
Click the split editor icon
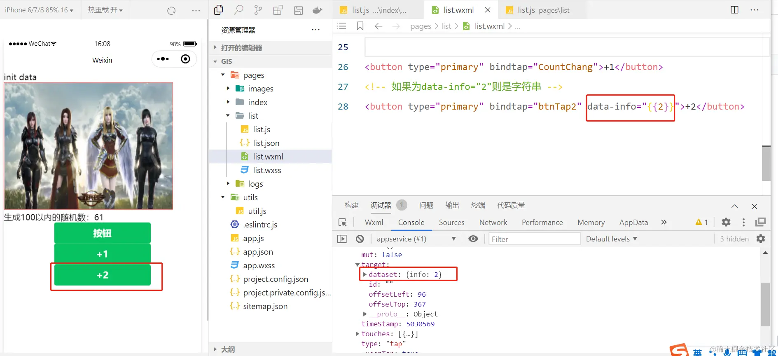(734, 10)
